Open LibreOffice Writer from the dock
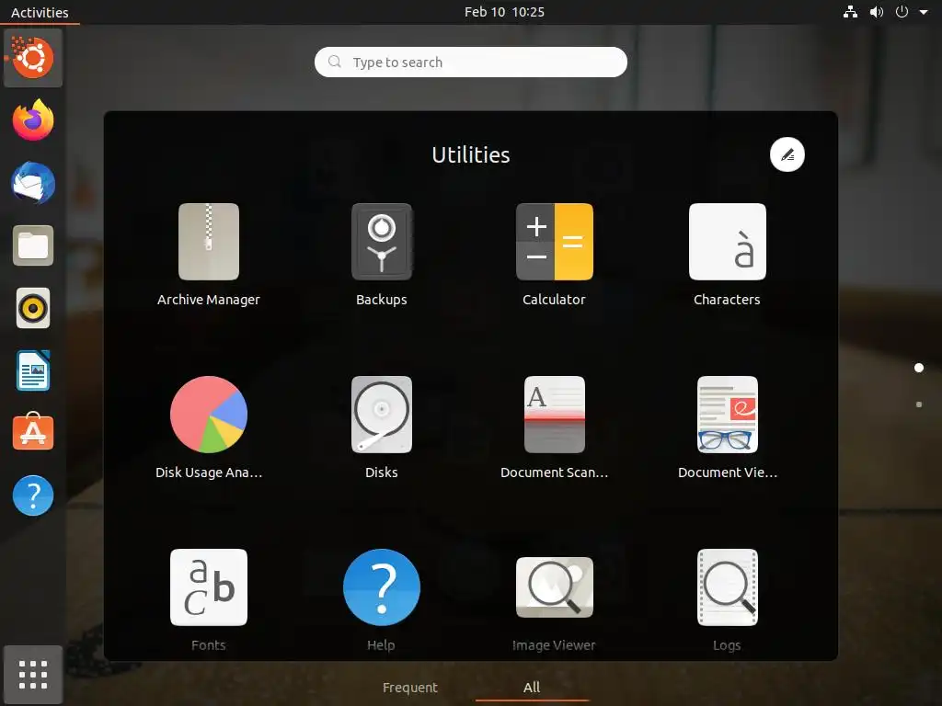 click(x=33, y=371)
